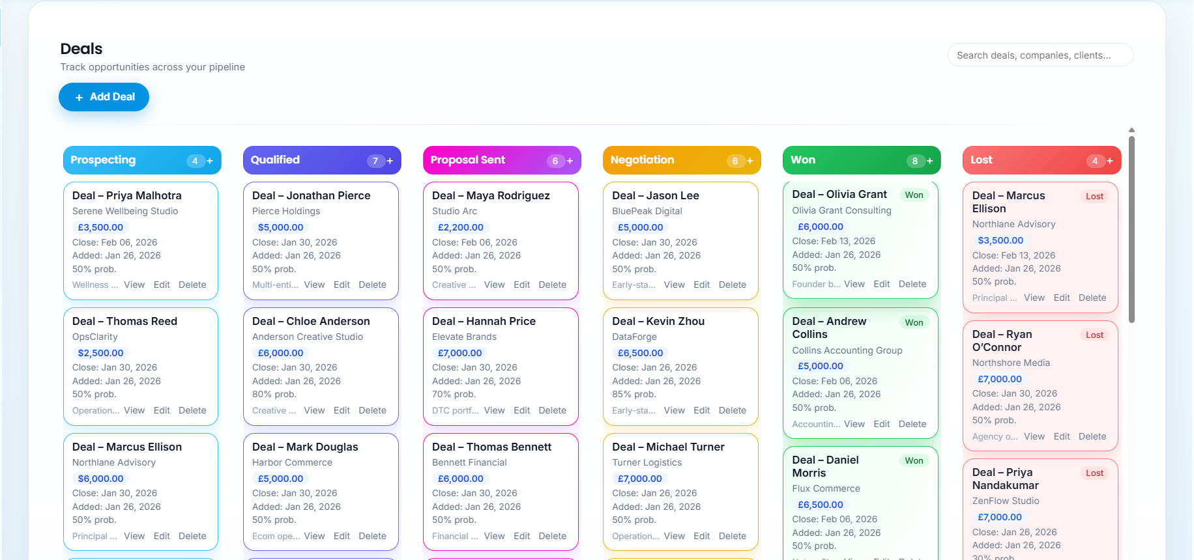Edit the Olivia Grant deal
The image size is (1194, 560).
coord(881,284)
